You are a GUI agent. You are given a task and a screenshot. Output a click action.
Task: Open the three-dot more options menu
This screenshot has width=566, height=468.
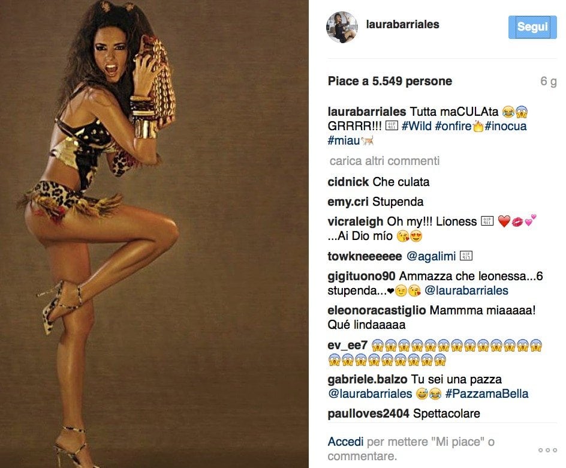[547, 450]
